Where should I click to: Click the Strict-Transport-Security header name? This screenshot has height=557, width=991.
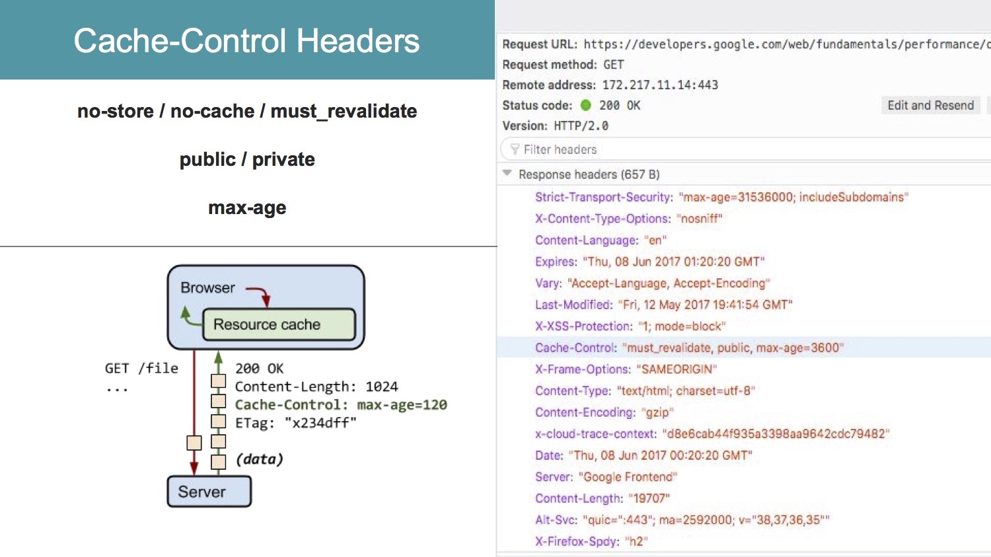coord(602,197)
